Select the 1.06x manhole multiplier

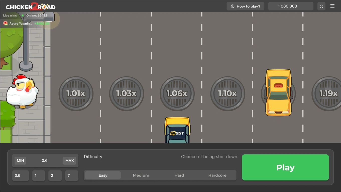point(177,93)
